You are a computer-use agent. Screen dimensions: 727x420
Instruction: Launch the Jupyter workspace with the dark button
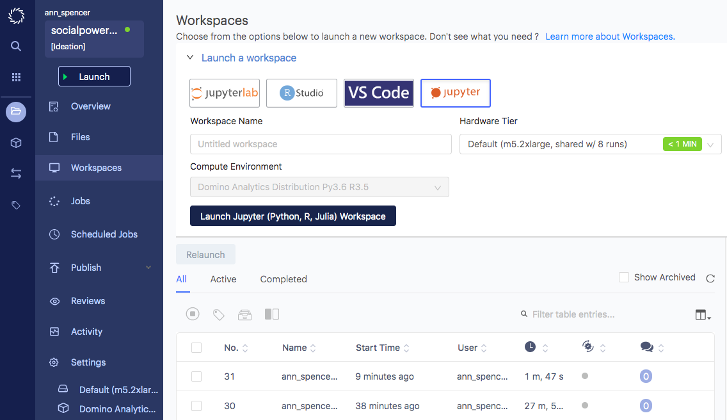[x=293, y=216]
